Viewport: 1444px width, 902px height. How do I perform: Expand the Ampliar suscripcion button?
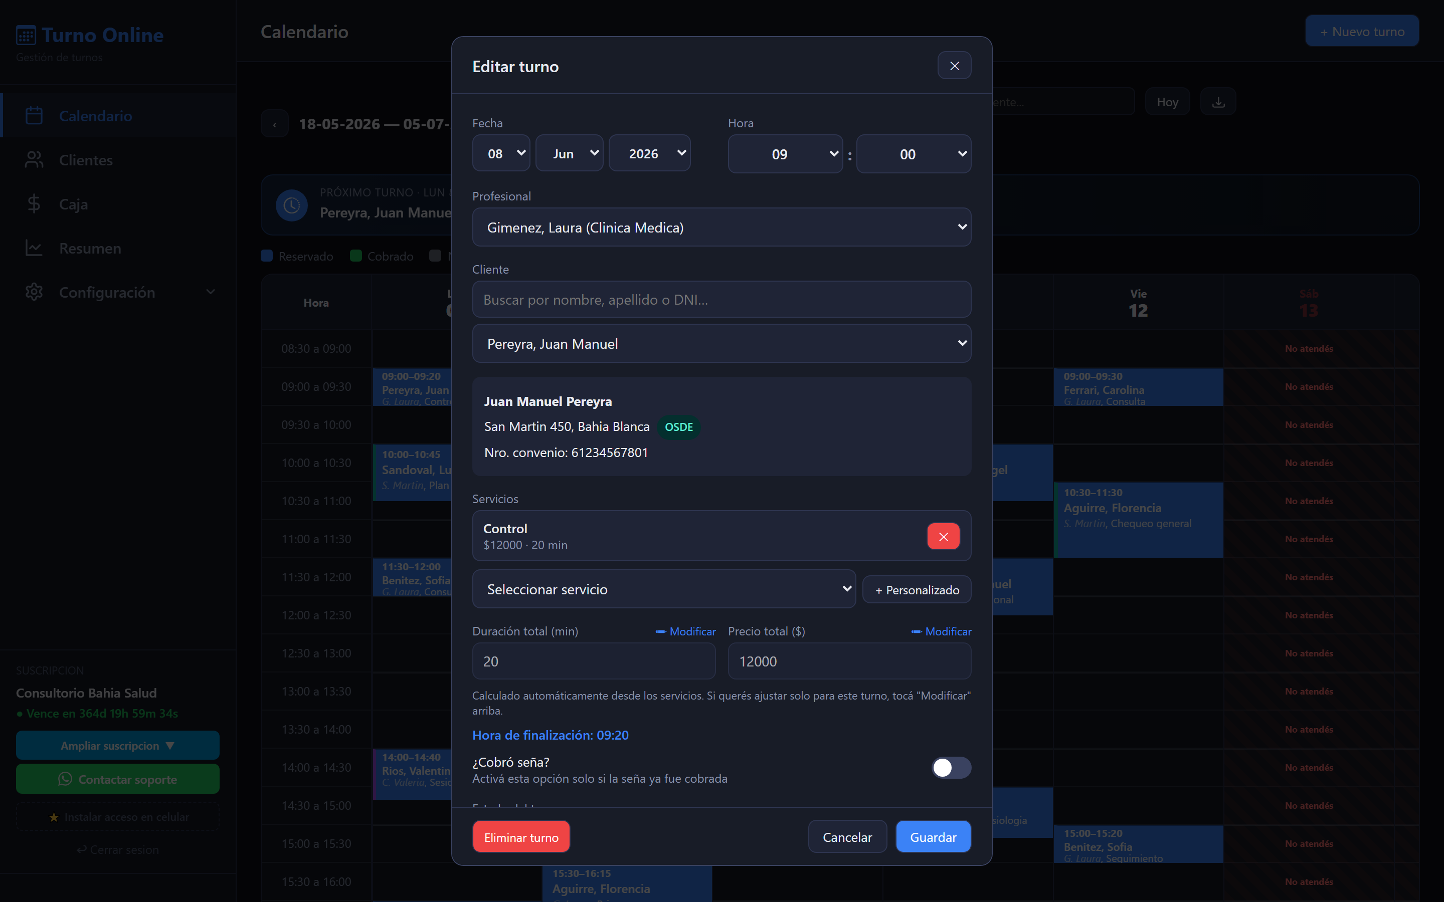tap(117, 746)
